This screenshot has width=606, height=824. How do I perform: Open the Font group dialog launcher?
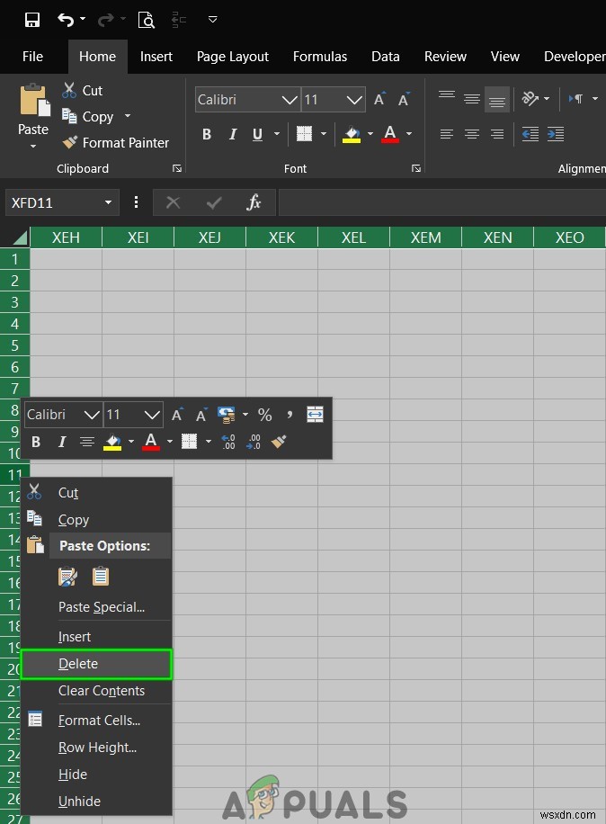coord(416,168)
